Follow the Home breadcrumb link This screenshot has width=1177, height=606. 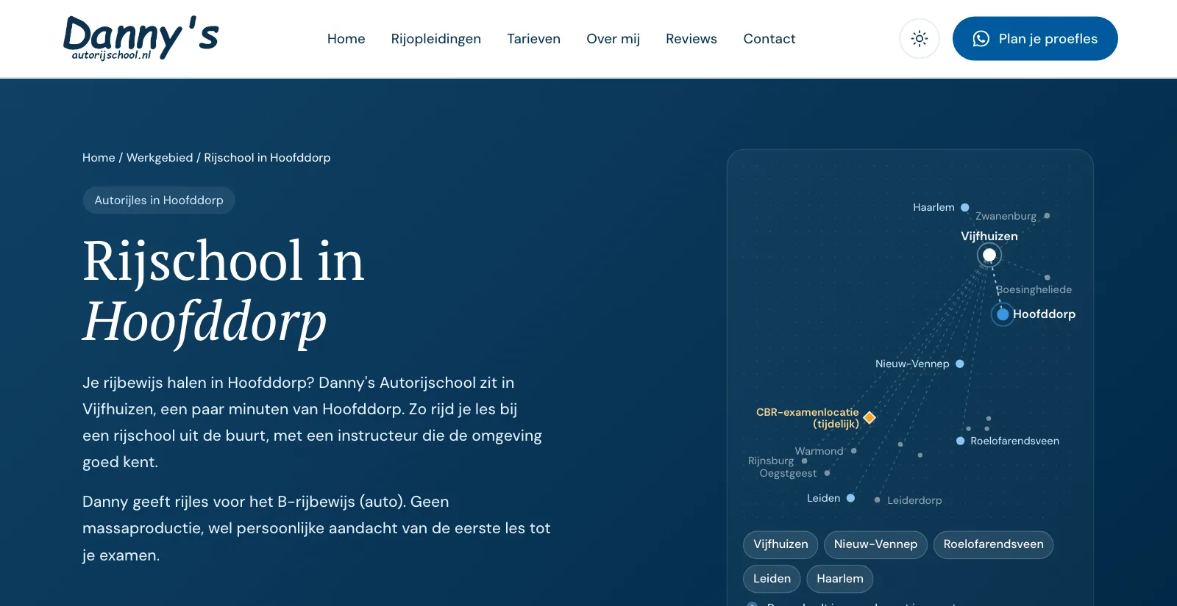(99, 158)
